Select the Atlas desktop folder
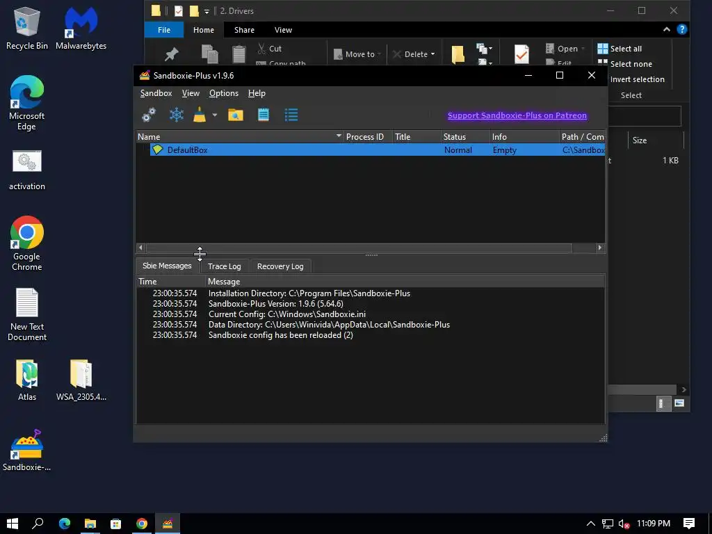The height and width of the screenshot is (534, 712). [27, 380]
